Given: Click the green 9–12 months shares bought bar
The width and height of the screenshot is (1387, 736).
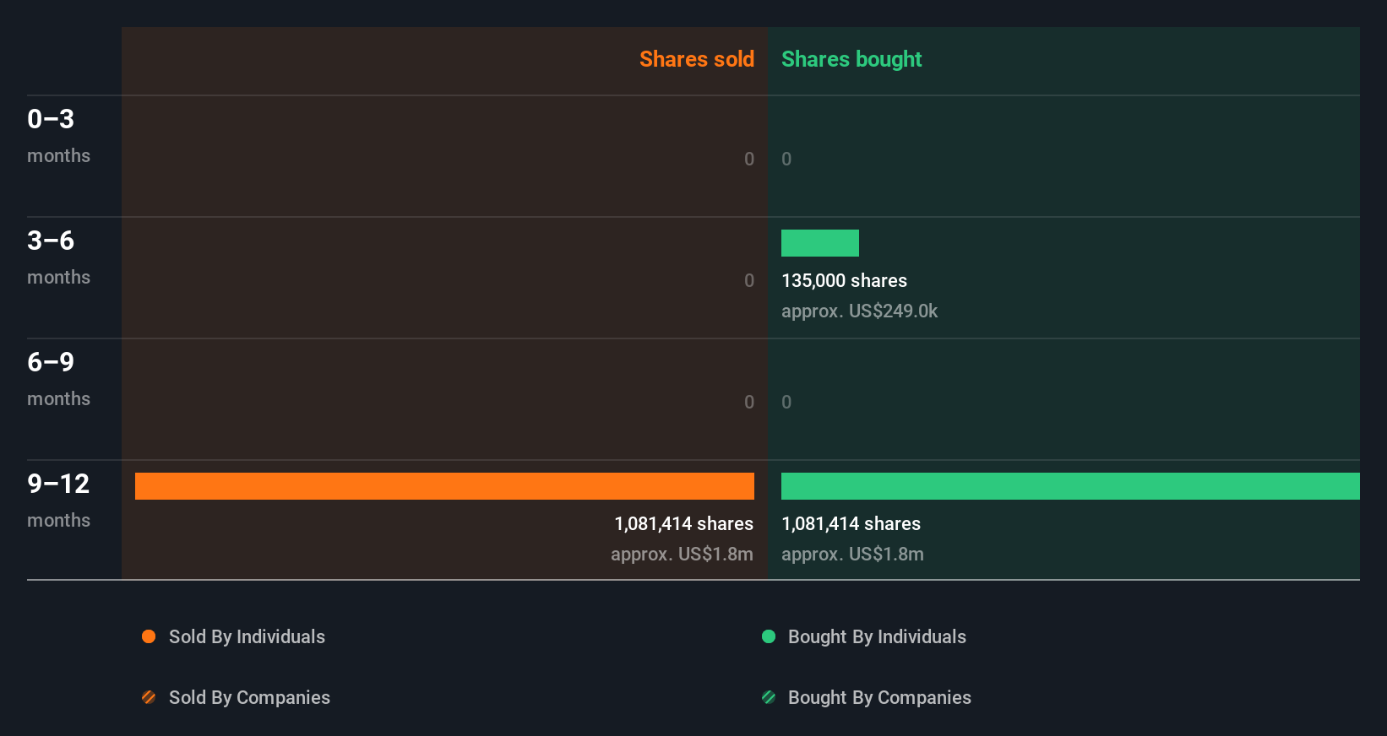Looking at the screenshot, I should coord(1070,486).
